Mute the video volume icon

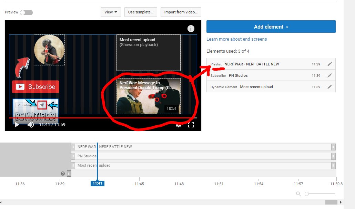[31, 125]
